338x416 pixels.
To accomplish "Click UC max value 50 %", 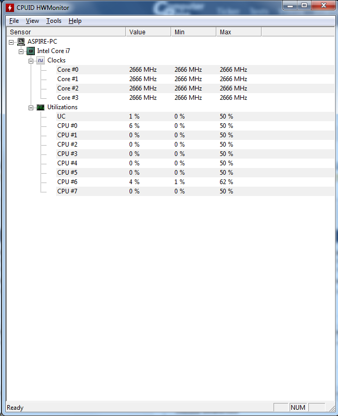I will [226, 116].
